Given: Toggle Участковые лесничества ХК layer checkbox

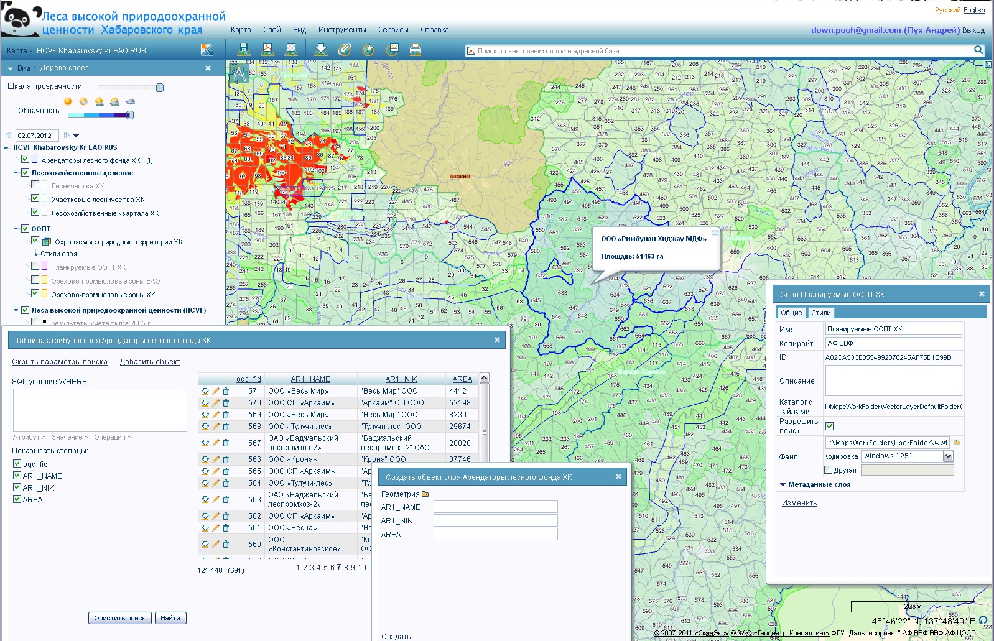Looking at the screenshot, I should (x=35, y=198).
